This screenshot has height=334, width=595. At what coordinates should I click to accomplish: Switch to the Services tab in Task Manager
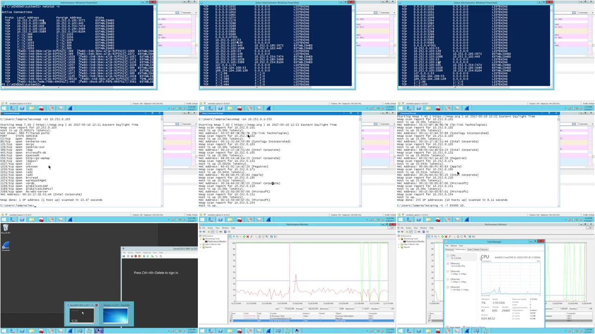pyautogui.click(x=484, y=250)
